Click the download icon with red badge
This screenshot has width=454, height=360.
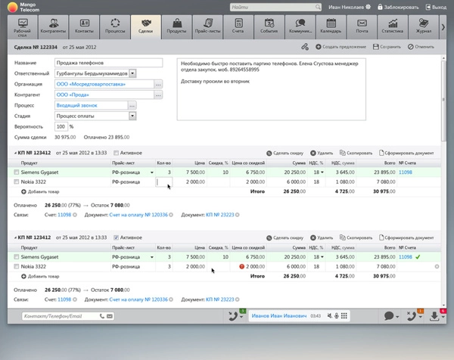point(434,316)
